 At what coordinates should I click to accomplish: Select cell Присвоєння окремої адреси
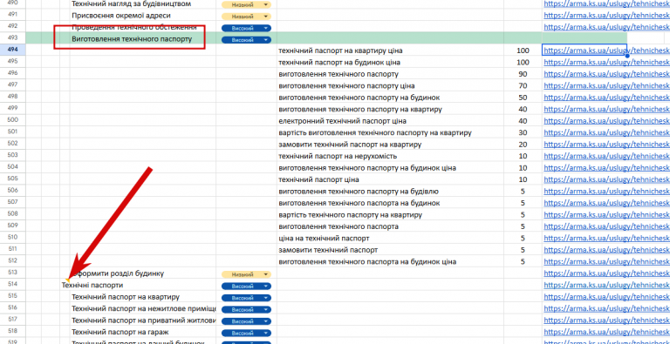point(121,16)
